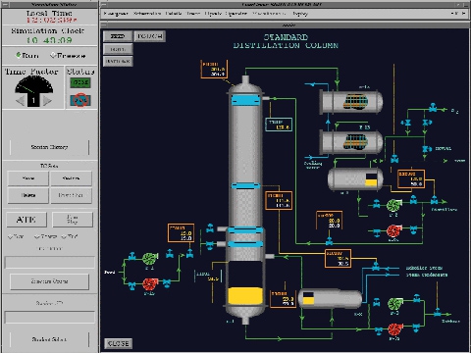Image resolution: width=471 pixels, height=353 pixels.
Task: Click the top-right vent valve
Action: (433, 108)
